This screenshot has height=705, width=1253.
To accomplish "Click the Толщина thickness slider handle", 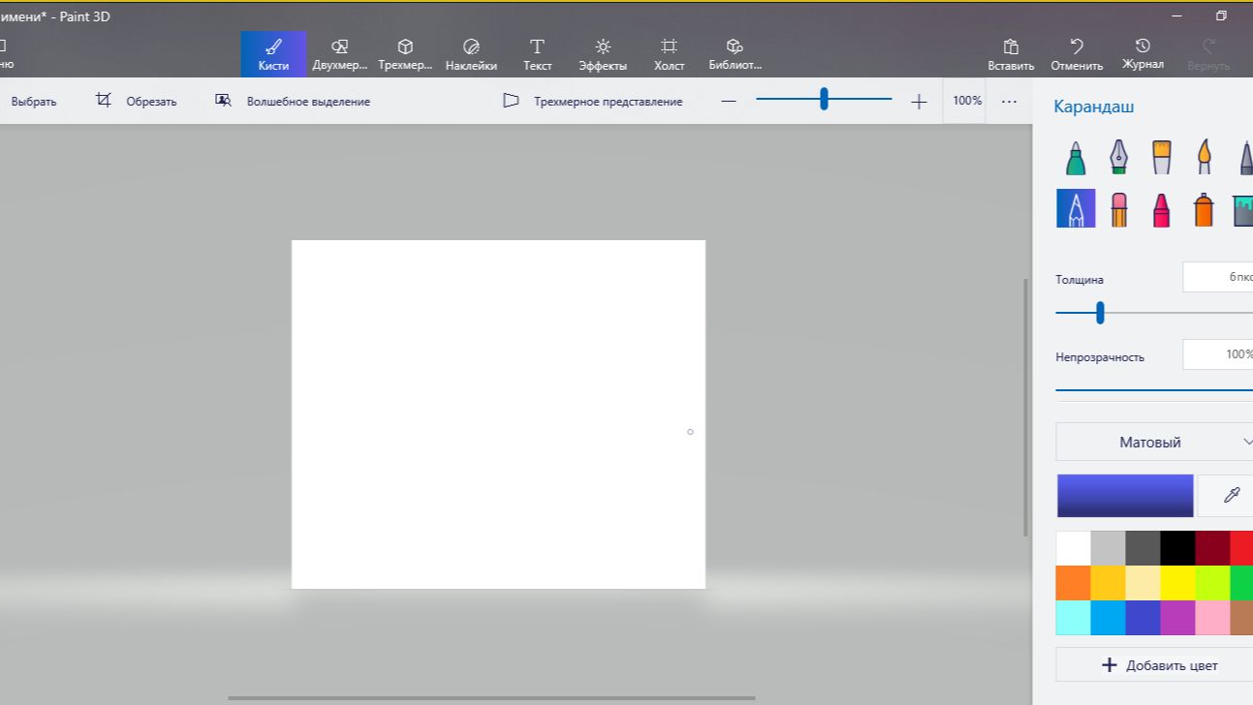I will pos(1100,313).
